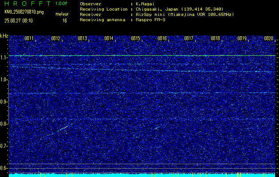Click the 0819 time marker
Image resolution: width=279 pixels, height=177 pixels.
(x=242, y=38)
